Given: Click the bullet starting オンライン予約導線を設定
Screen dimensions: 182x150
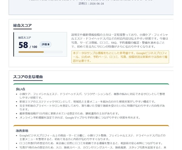Looking at the screenshot, I should point(80,118).
